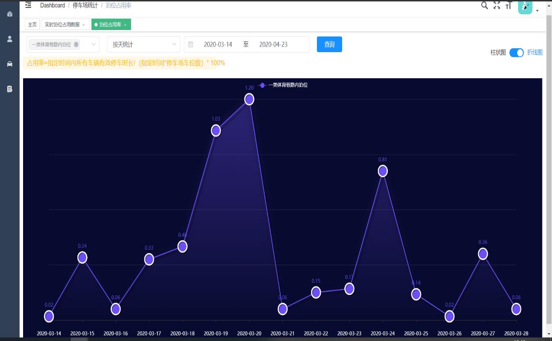Open the car parking icon in sidebar

click(x=10, y=64)
